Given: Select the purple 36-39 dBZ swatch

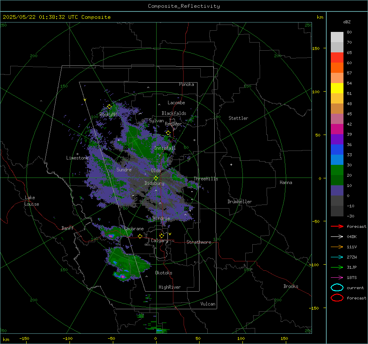Looking at the screenshot, I should (x=337, y=139).
